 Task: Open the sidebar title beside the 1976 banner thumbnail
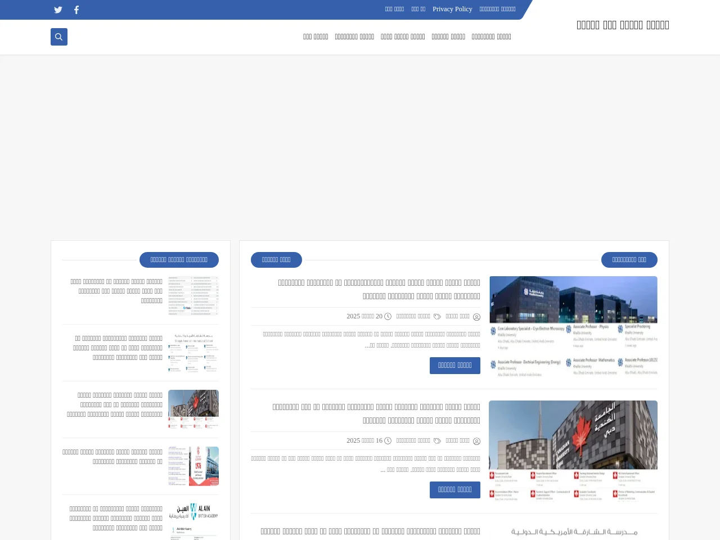pos(112,457)
